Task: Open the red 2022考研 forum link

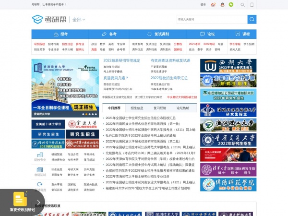Action: [209, 44]
